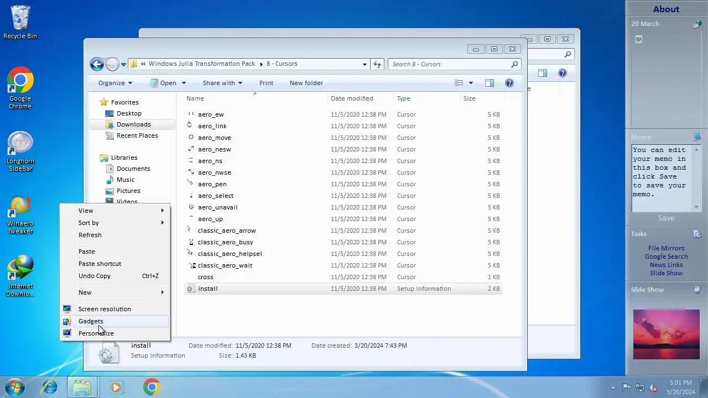708x398 pixels.
Task: Click the search magnifier in Explorer
Action: 514,64
